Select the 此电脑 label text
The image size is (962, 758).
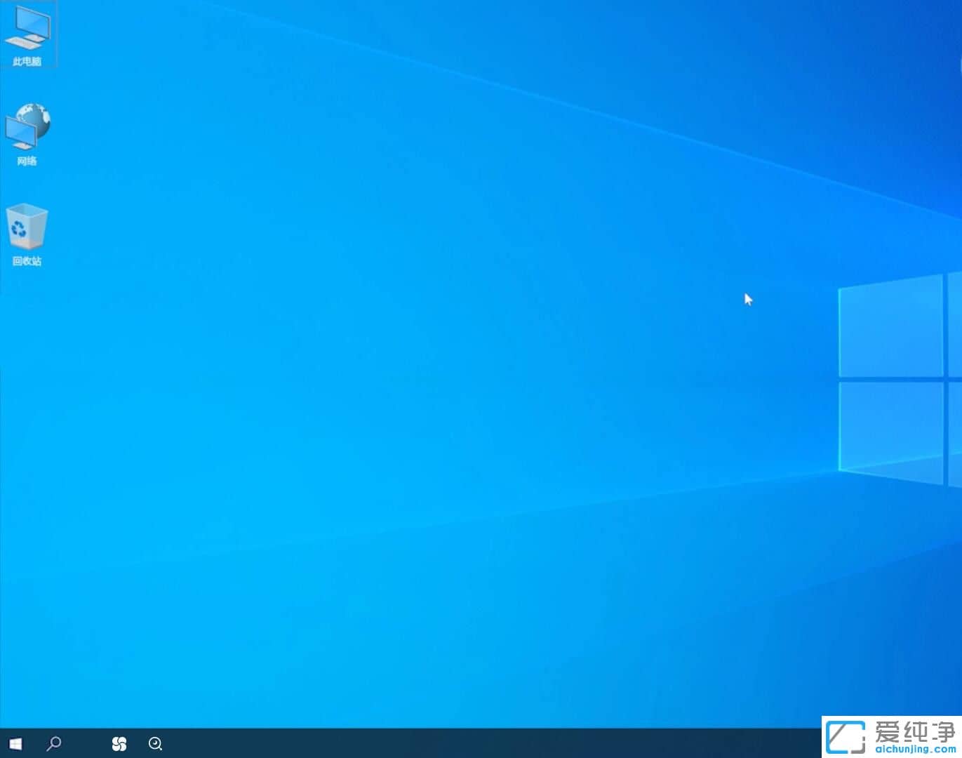pos(28,61)
